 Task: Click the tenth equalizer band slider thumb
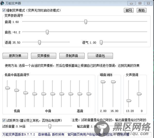pyautogui.click(x=89, y=94)
